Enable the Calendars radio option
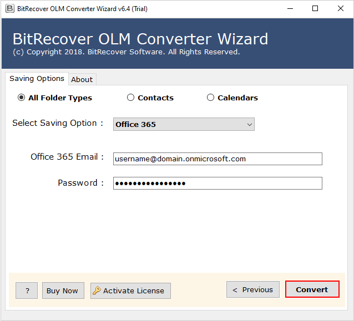354x321 pixels. (x=210, y=98)
